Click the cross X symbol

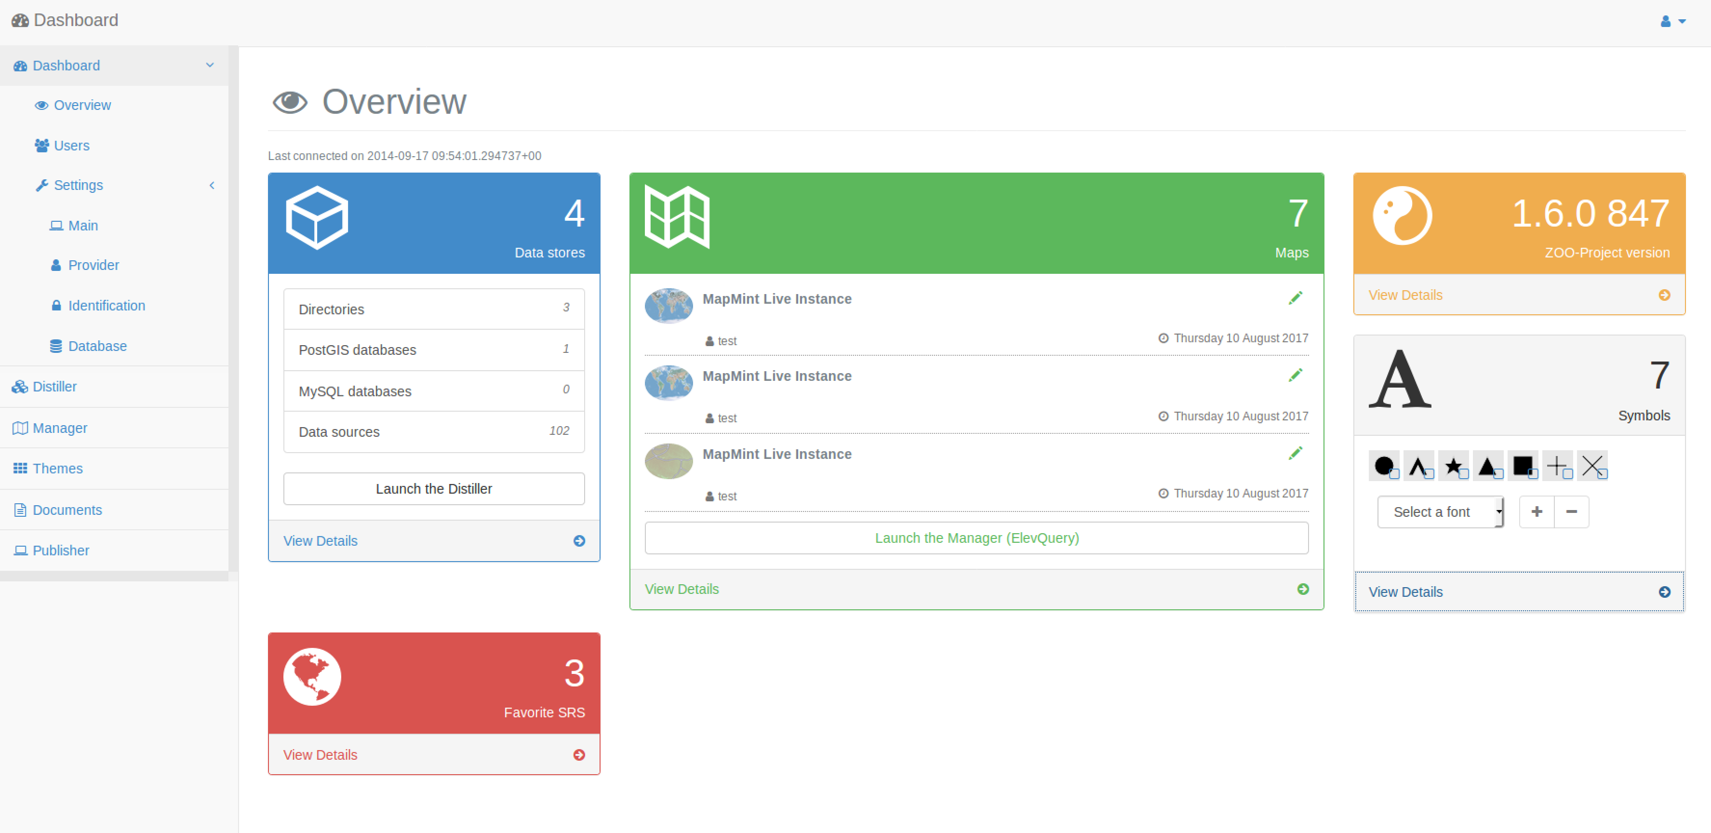tap(1592, 466)
